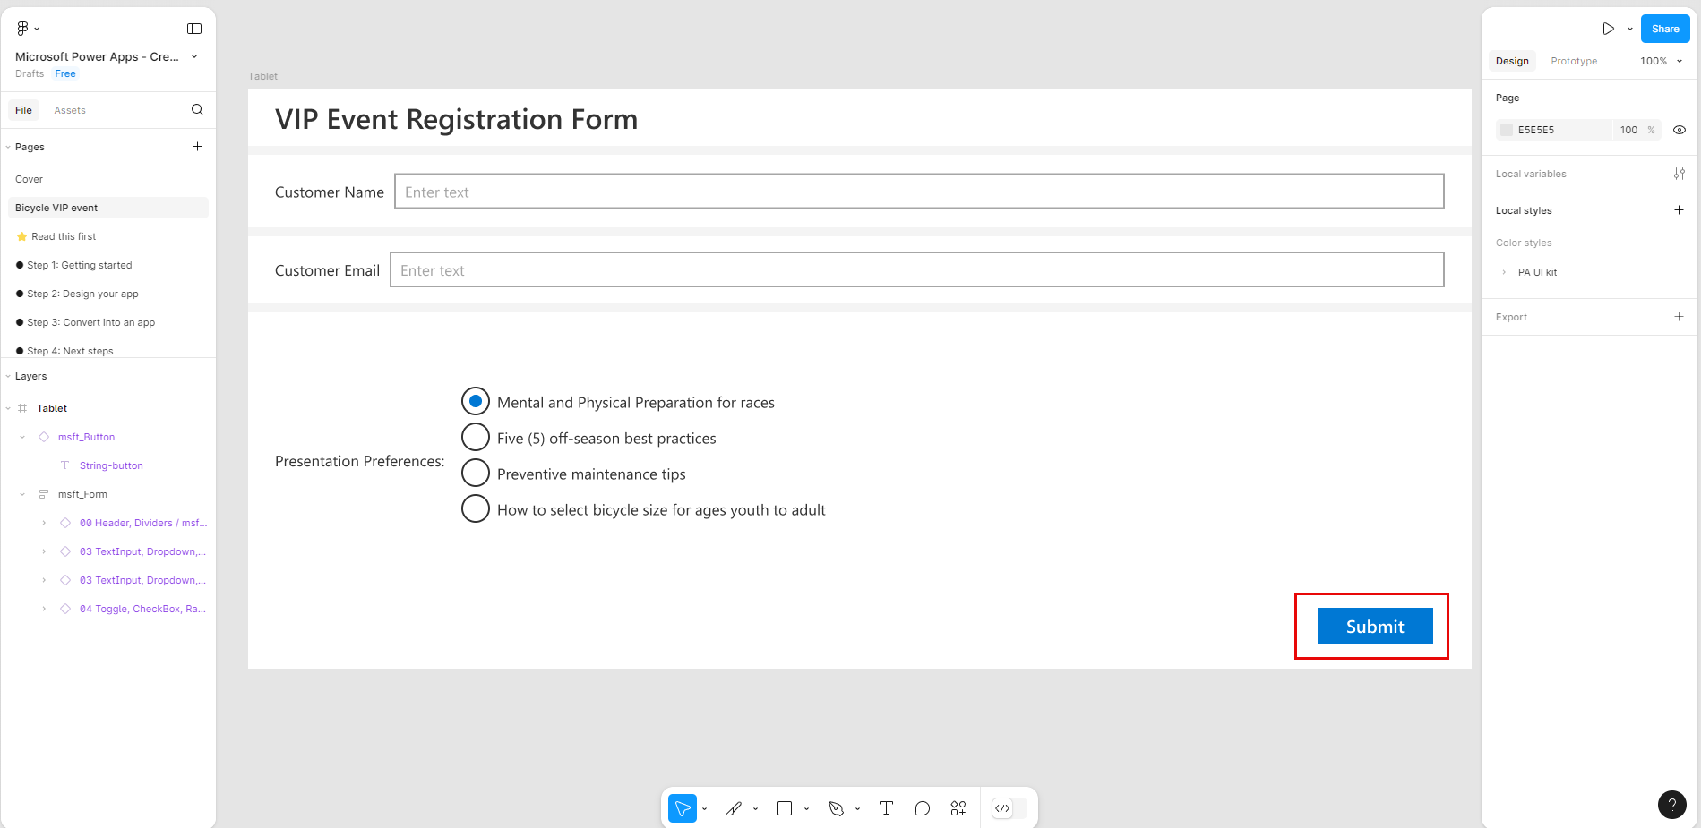Collapse the Tablet layer tree
Viewport: 1701px width, 828px height.
tap(8, 408)
